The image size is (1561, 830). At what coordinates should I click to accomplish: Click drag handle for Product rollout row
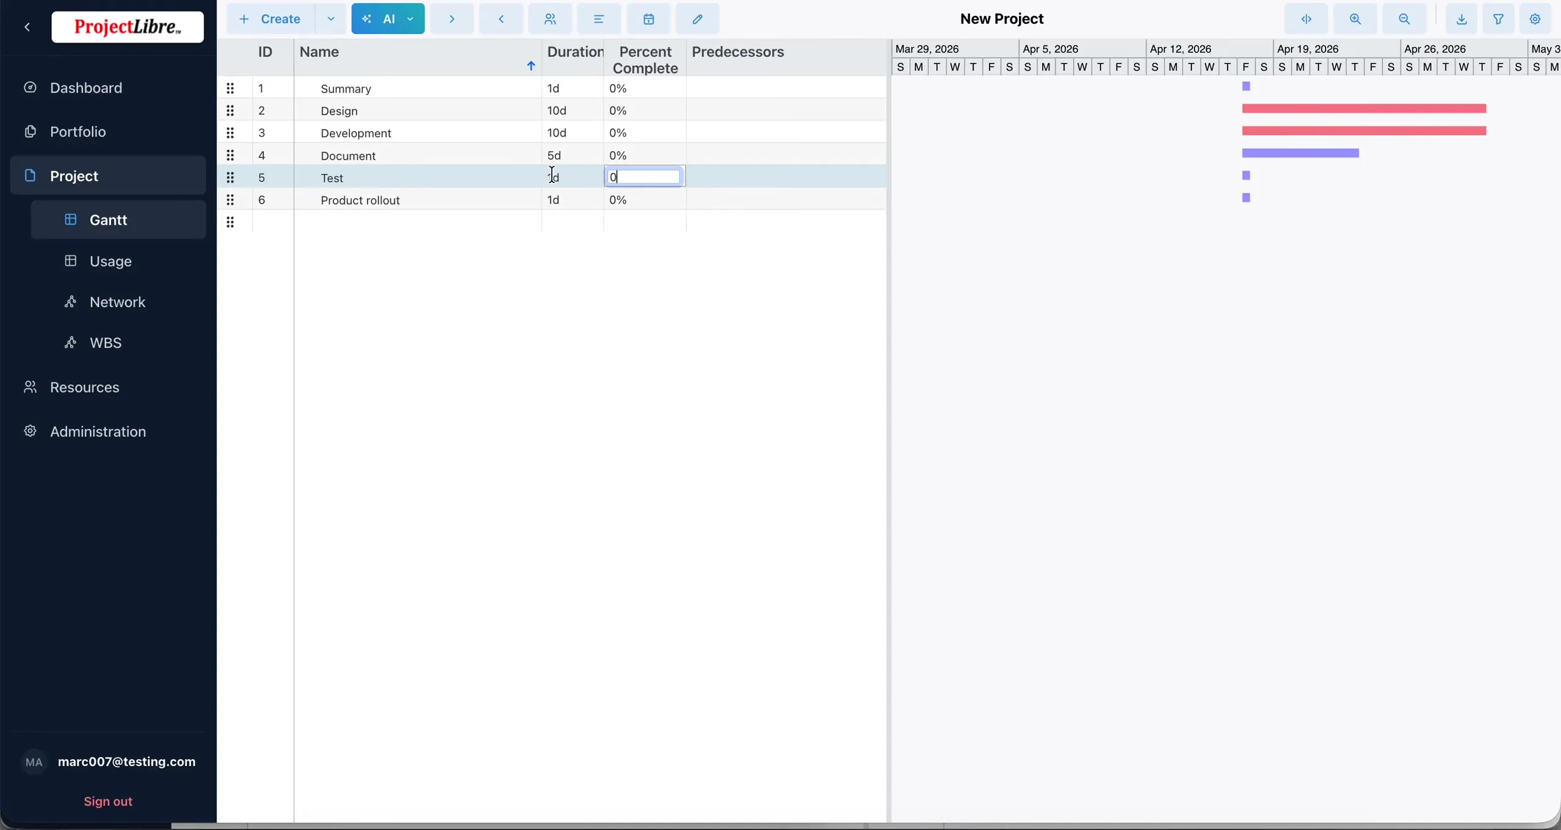tap(230, 200)
